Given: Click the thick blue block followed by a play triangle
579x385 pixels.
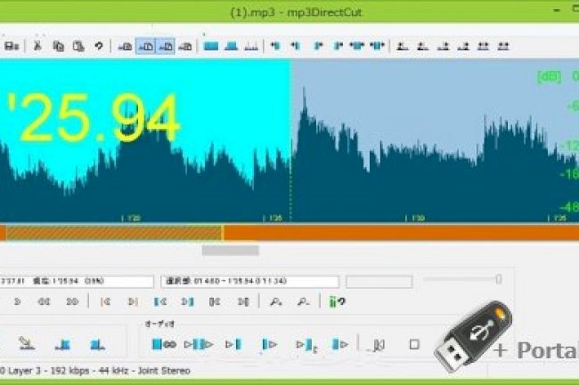Looking at the screenshot, I should pyautogui.click(x=339, y=344).
